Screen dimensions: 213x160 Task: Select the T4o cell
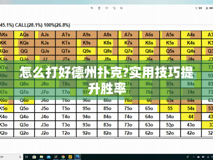pyautogui.click(x=66, y=116)
